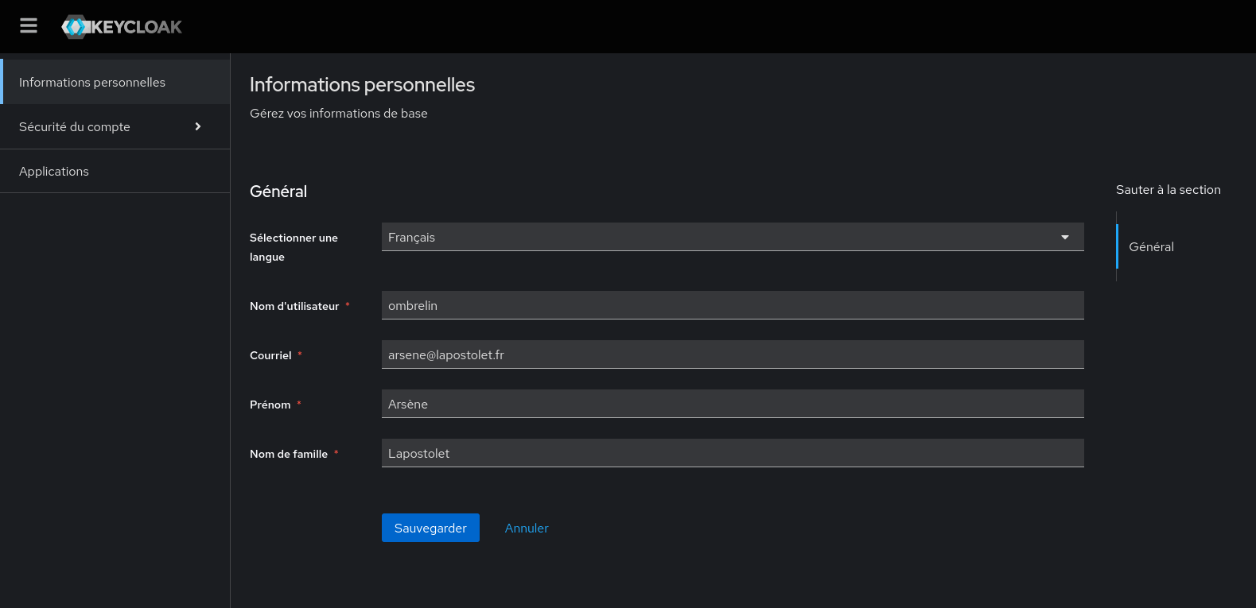The width and height of the screenshot is (1256, 608).
Task: Open Applications in sidebar
Action: pos(115,171)
